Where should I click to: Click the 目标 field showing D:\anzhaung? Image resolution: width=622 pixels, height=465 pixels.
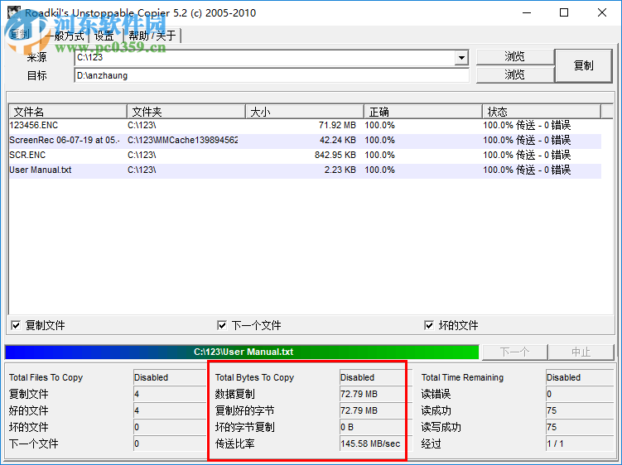coord(272,75)
